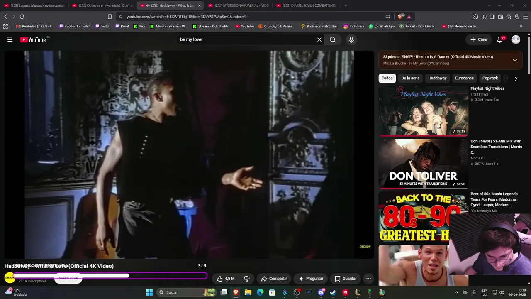Open the Crunchyroll bookmark
The height and width of the screenshot is (299, 531).
pos(276,26)
